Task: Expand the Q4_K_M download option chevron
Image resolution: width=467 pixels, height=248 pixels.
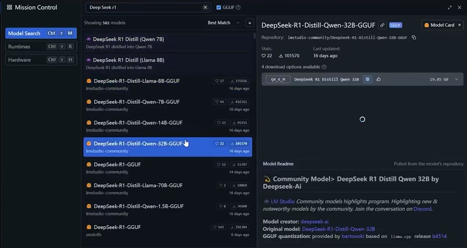Action: [x=456, y=79]
